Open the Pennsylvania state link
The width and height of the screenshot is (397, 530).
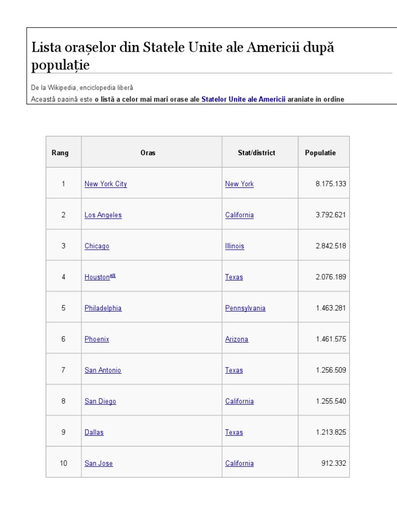click(x=245, y=308)
